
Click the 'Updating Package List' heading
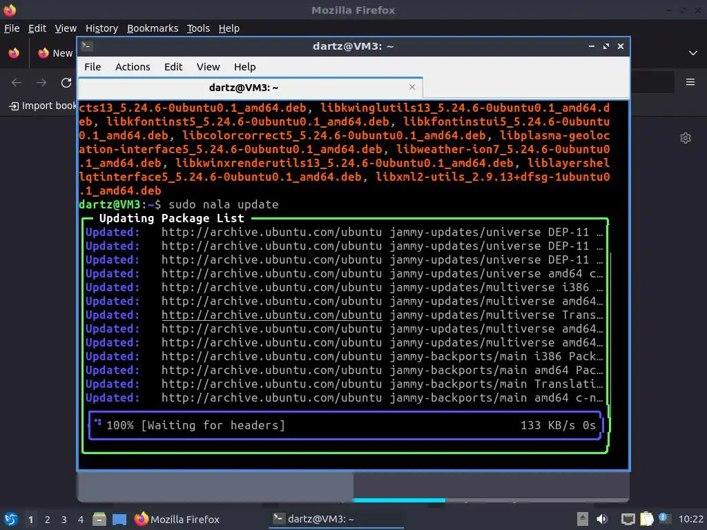click(171, 219)
